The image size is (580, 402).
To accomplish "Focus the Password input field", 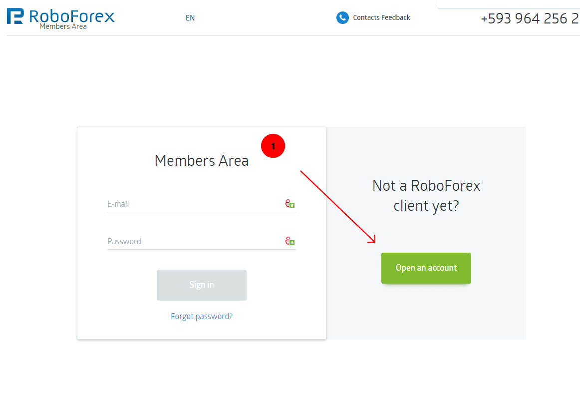I will coord(202,241).
